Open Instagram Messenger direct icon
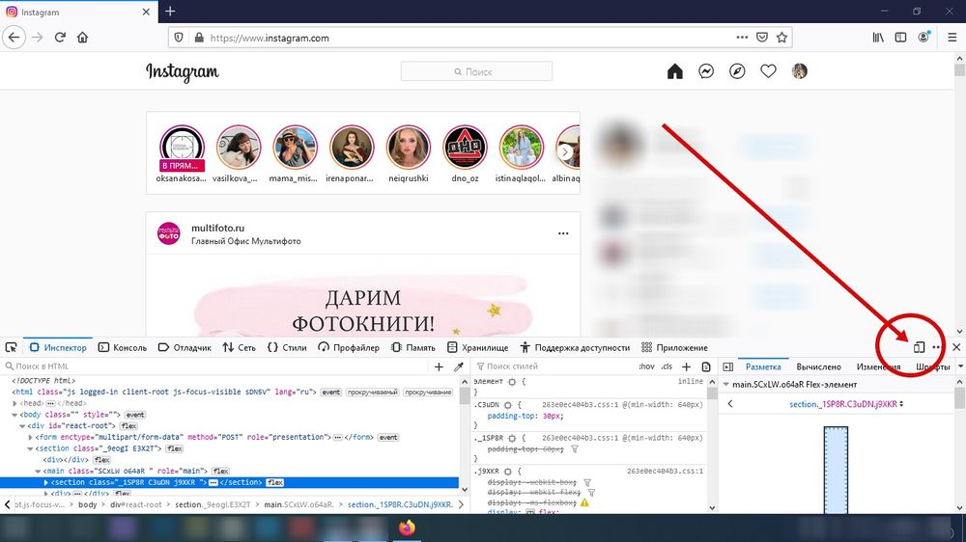This screenshot has height=542, width=966. (x=706, y=71)
